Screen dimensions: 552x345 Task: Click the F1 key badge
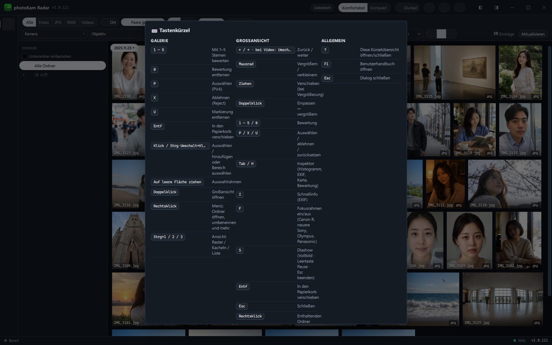pos(326,64)
